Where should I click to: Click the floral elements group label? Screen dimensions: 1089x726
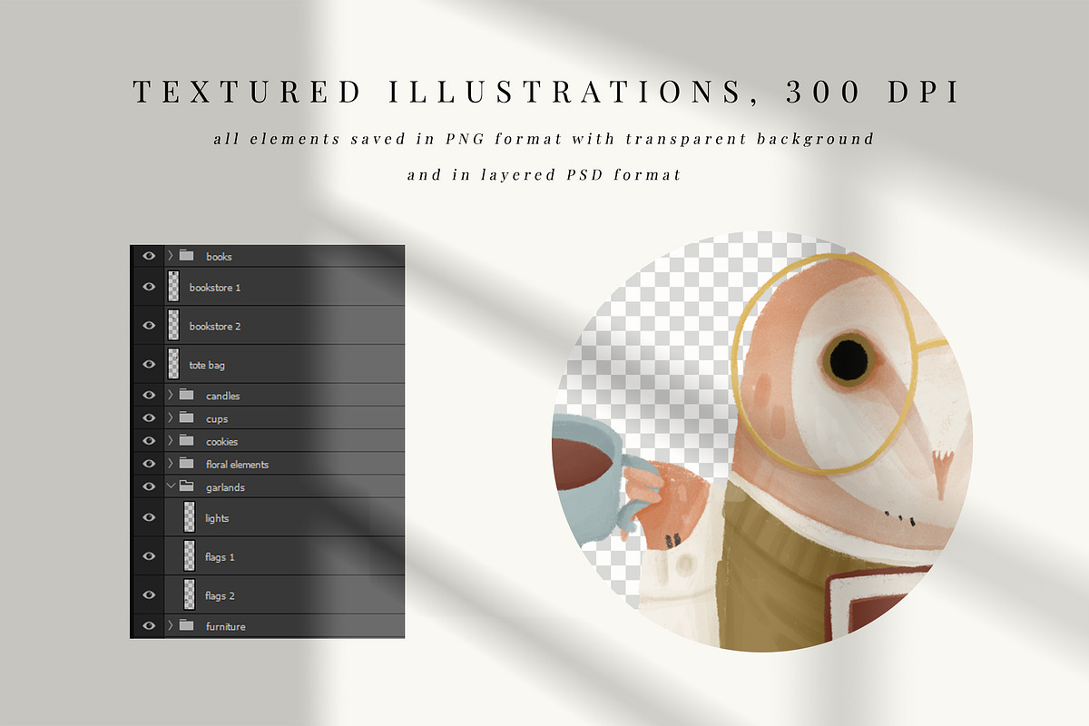[237, 464]
